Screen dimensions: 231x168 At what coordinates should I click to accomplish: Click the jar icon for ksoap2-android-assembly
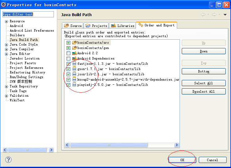click(x=74, y=79)
